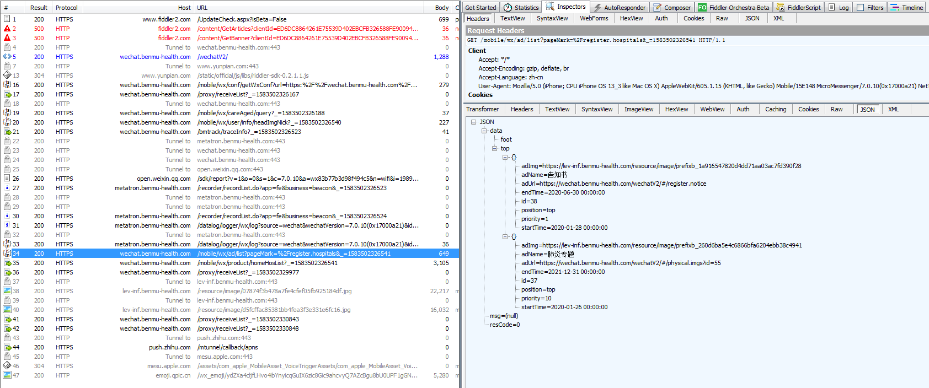Sort sessions by Result column header
Viewport: 929px width, 388px height.
[39, 8]
